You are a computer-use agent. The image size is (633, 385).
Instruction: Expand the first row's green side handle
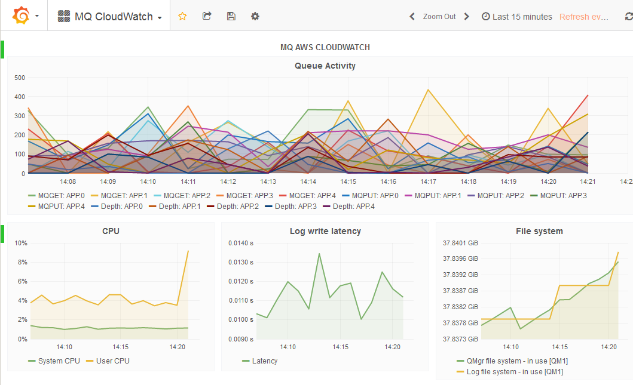2,50
